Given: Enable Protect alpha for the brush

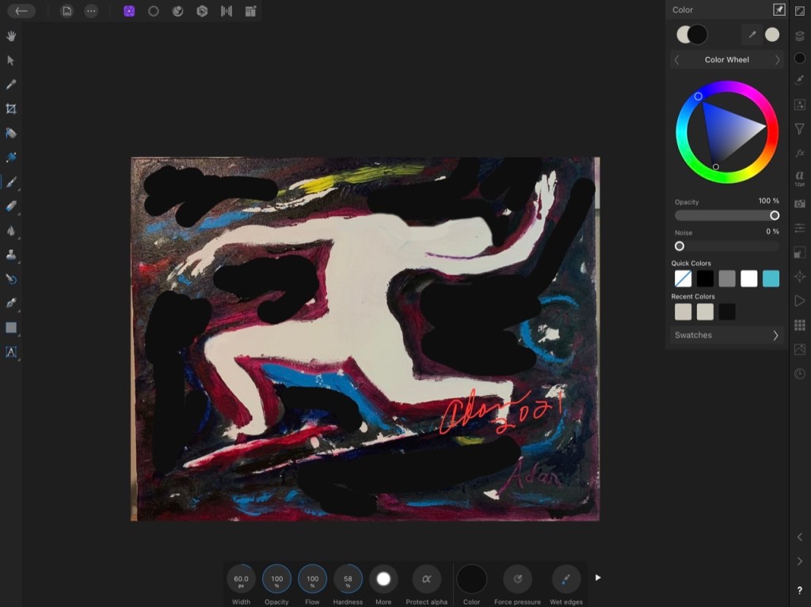Looking at the screenshot, I should 426,578.
